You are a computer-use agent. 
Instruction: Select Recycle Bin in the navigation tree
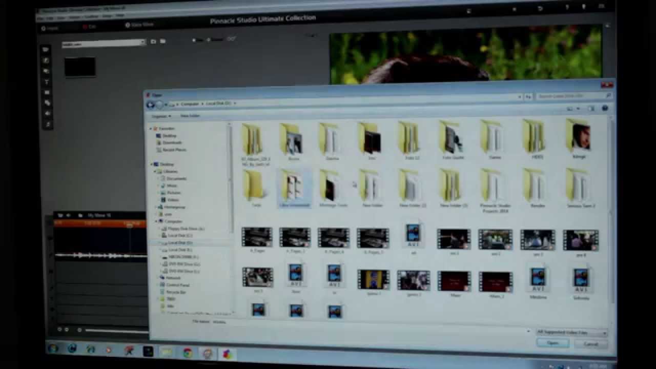point(172,292)
